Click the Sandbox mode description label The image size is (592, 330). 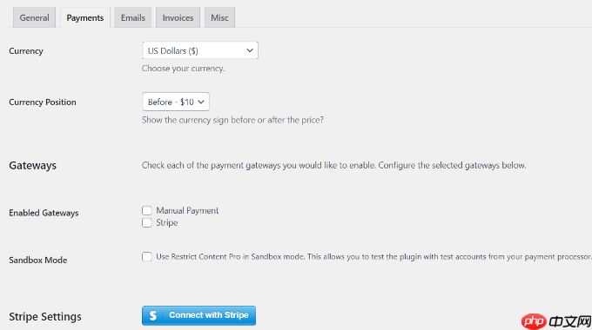click(x=373, y=257)
